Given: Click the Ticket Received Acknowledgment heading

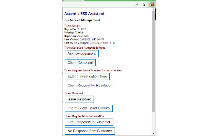Looking at the screenshot, I should coord(84,48).
